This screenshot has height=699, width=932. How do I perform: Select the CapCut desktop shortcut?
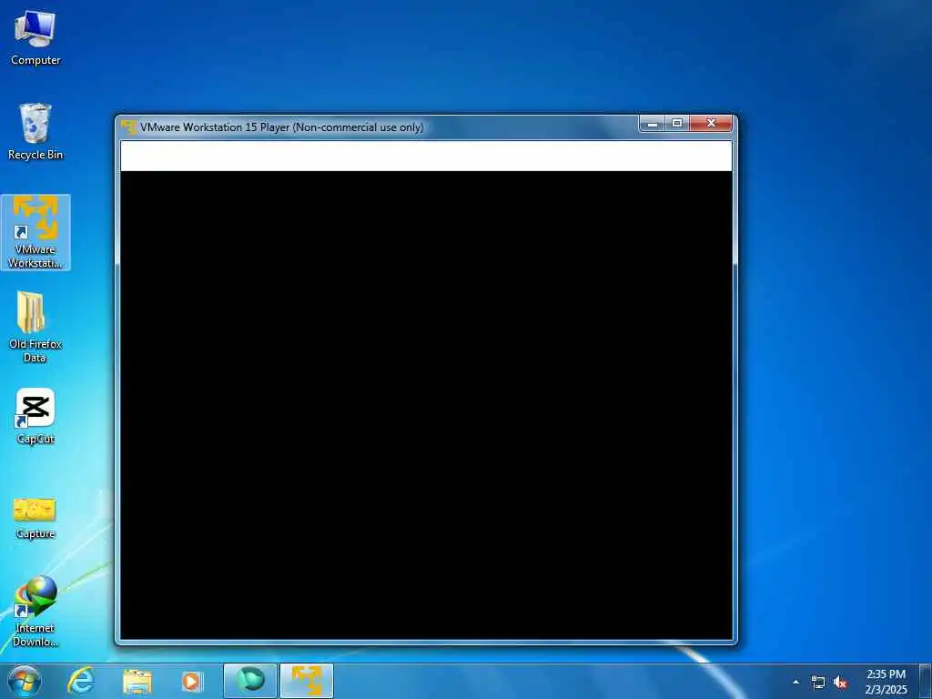(x=35, y=416)
